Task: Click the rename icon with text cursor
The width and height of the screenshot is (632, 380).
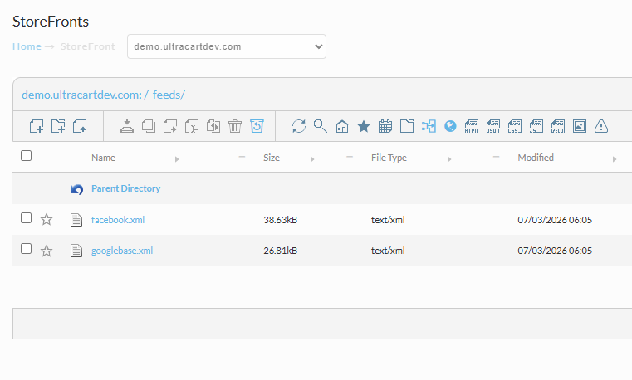Action: pos(192,126)
